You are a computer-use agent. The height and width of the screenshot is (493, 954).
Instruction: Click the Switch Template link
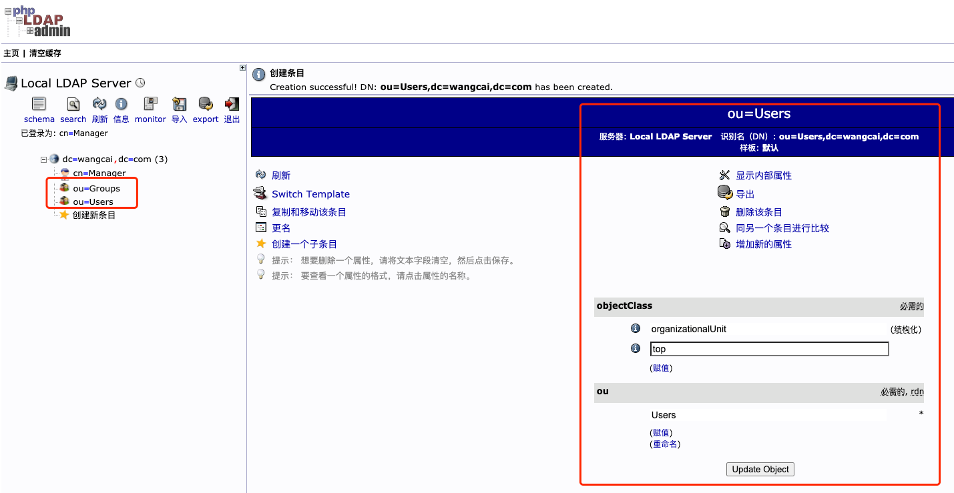(x=310, y=193)
